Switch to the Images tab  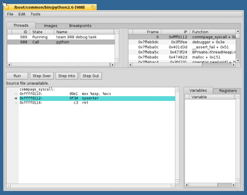click(50, 26)
